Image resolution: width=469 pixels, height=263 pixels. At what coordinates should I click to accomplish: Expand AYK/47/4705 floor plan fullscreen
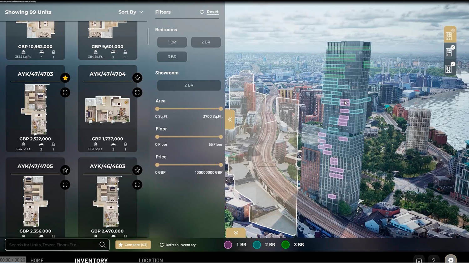click(65, 185)
